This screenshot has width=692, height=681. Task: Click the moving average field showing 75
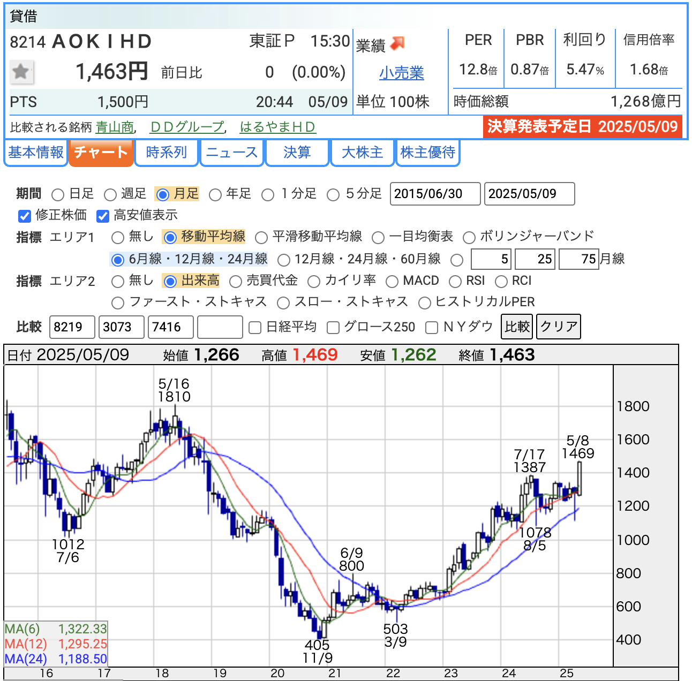click(x=579, y=259)
